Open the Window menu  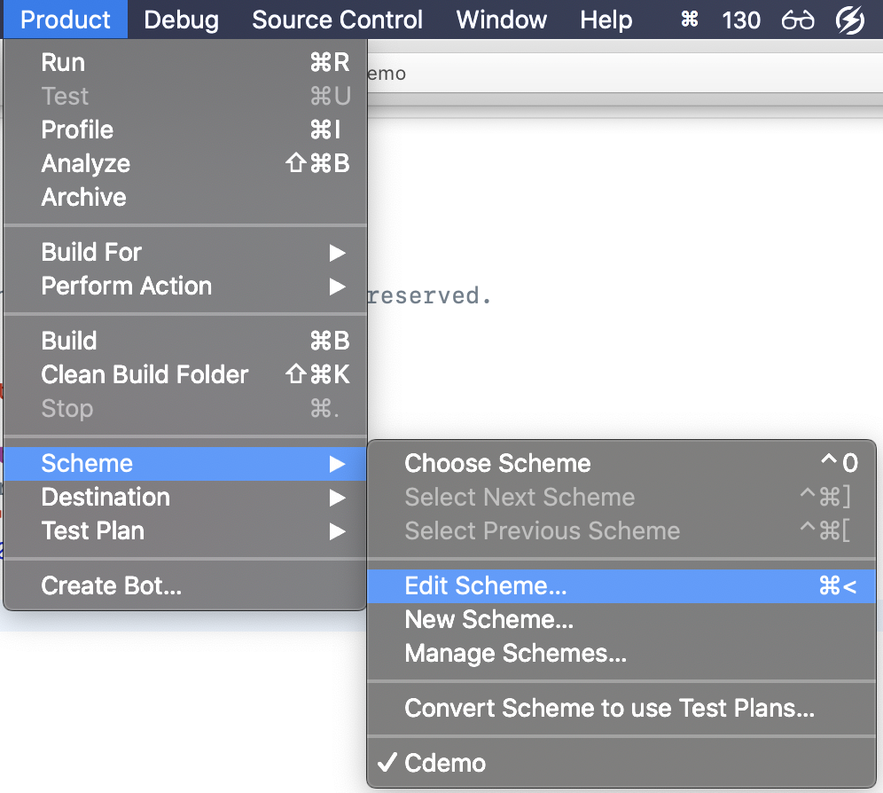pos(501,20)
